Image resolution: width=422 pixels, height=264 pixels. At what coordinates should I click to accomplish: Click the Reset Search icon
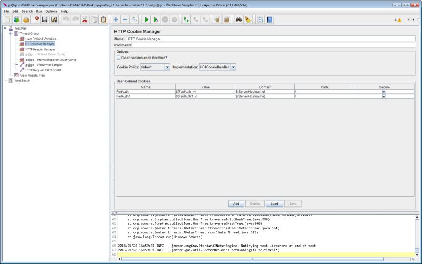tap(248, 20)
